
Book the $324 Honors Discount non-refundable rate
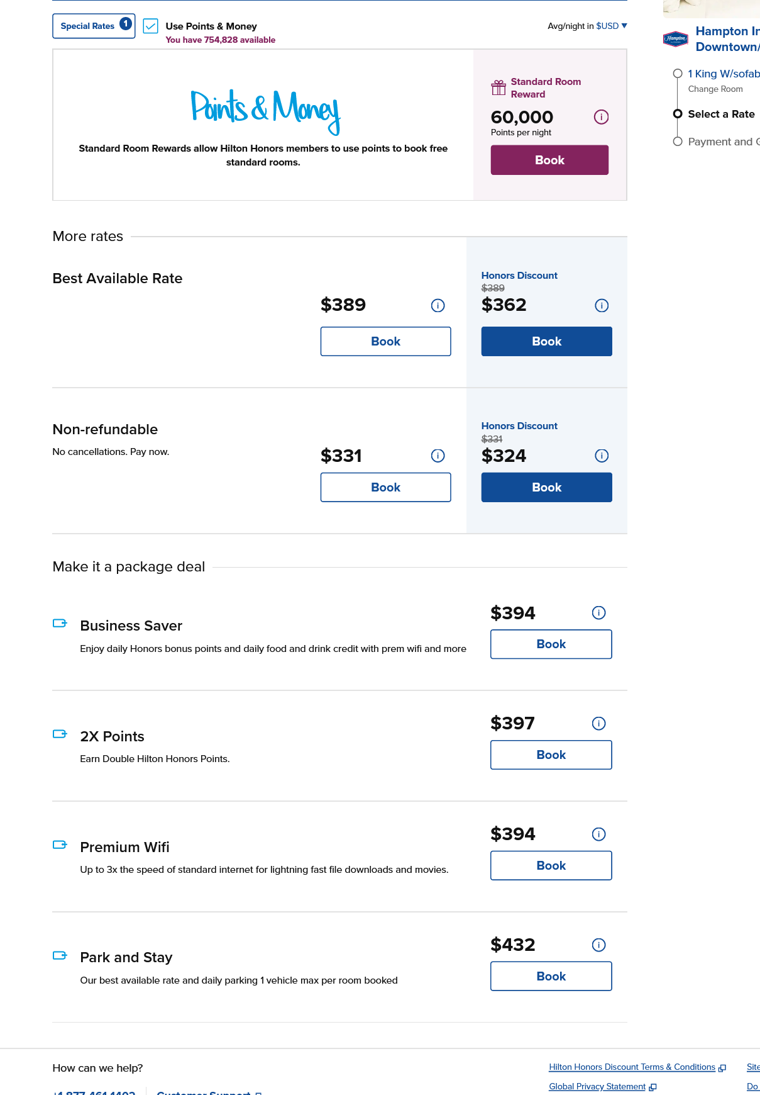[x=547, y=487]
